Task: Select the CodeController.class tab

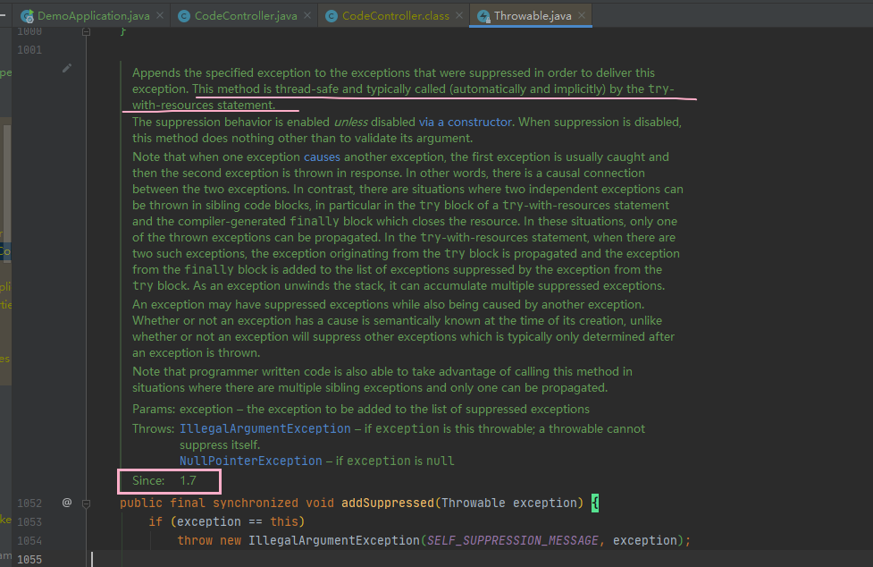Action: (395, 15)
